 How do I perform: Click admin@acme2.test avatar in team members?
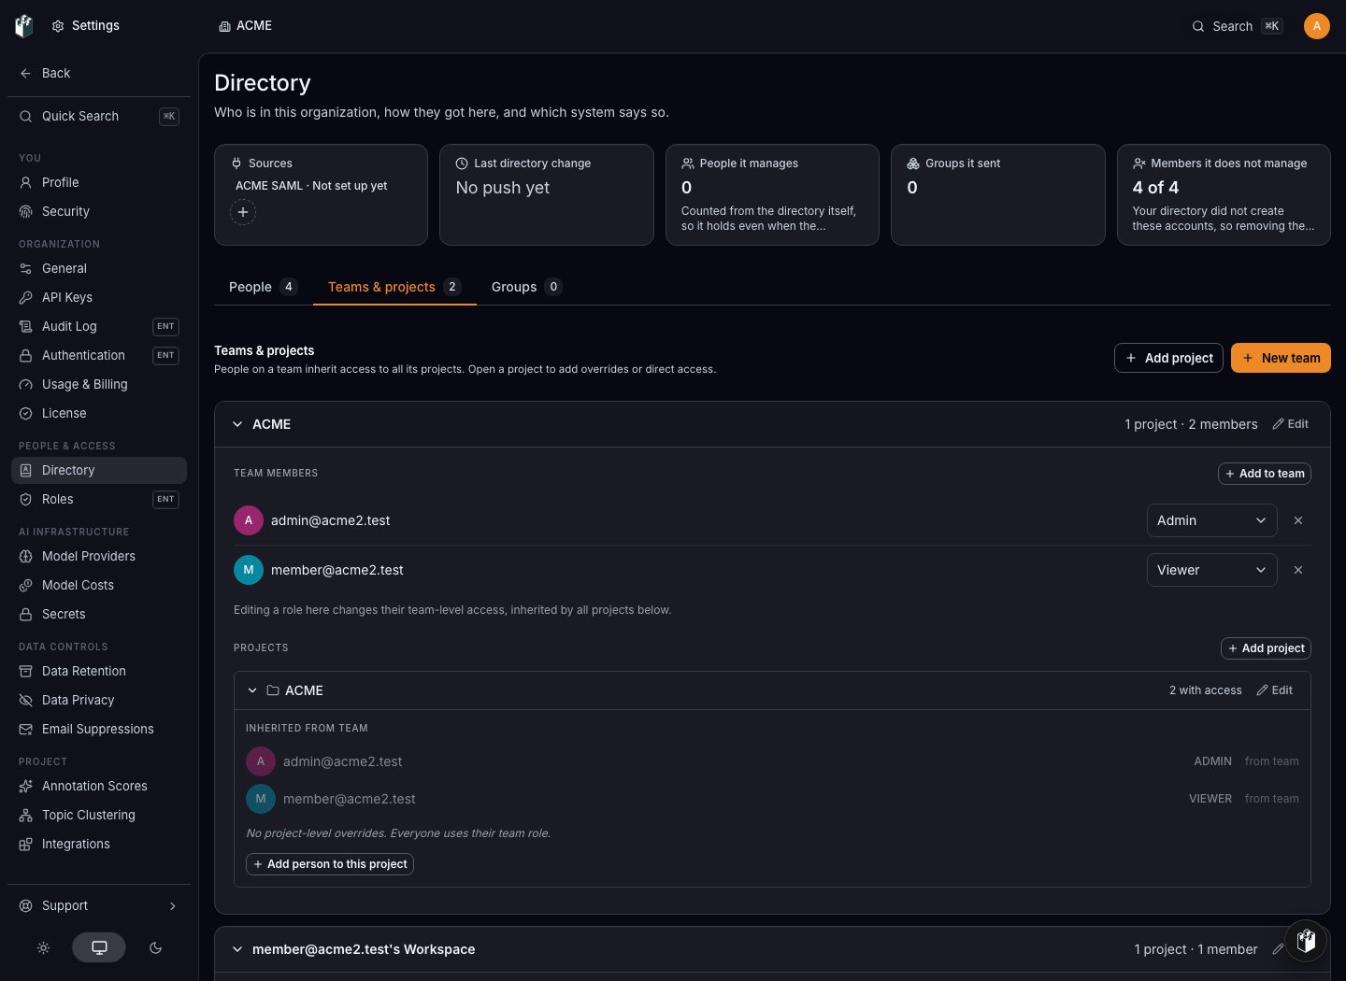coord(249,520)
